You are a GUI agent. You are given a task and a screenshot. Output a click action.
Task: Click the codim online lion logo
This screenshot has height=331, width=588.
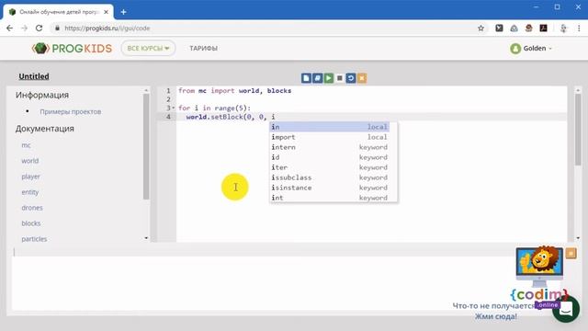tap(539, 277)
